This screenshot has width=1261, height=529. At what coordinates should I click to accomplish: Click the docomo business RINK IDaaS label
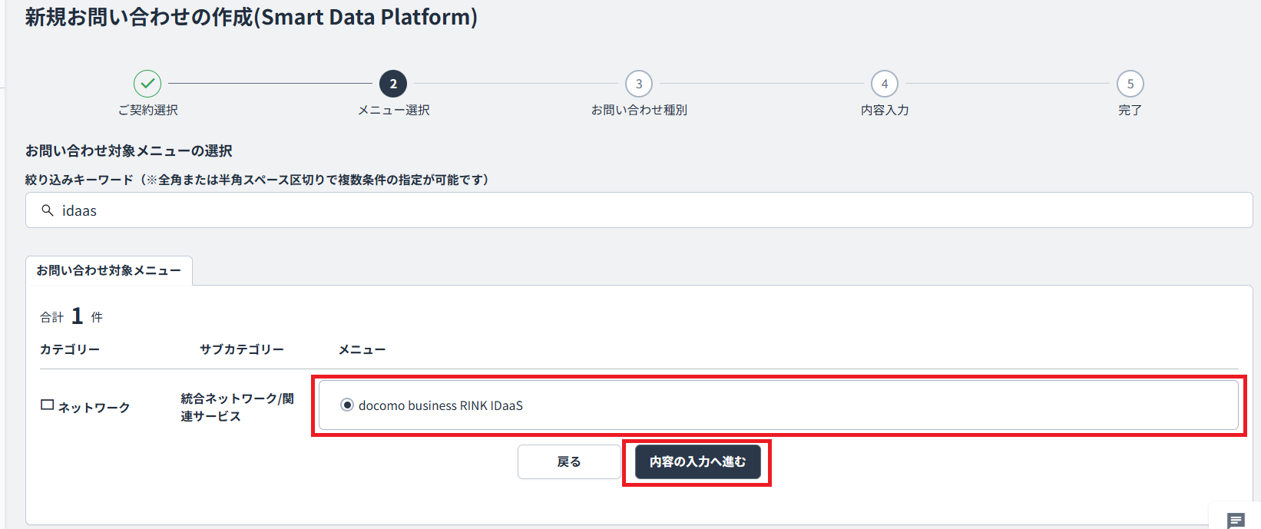tap(441, 405)
